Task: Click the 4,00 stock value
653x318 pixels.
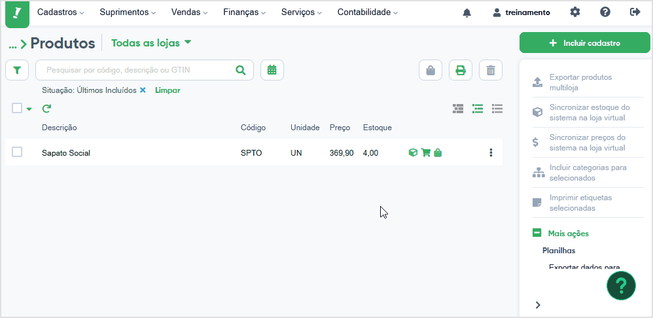Action: tap(370, 152)
